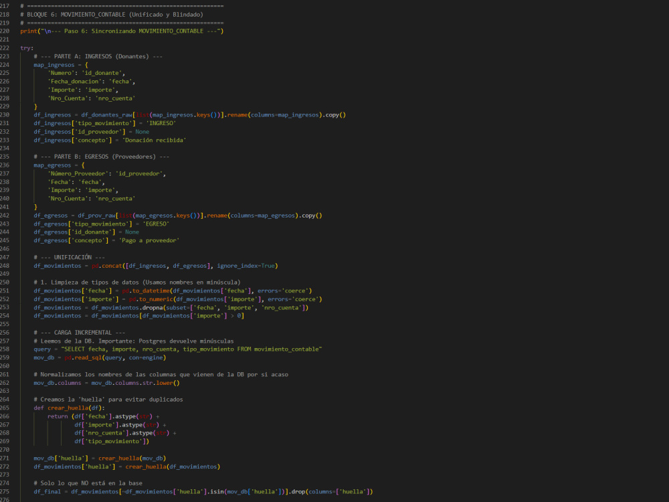Click line number 265 in the gutter
This screenshot has width=669, height=502.
point(4,408)
